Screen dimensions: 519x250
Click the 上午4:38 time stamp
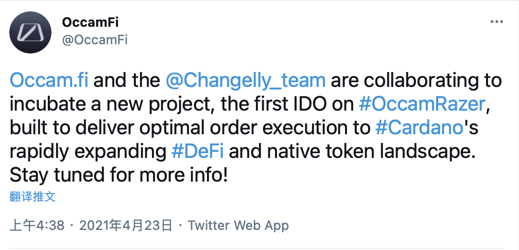coord(37,225)
